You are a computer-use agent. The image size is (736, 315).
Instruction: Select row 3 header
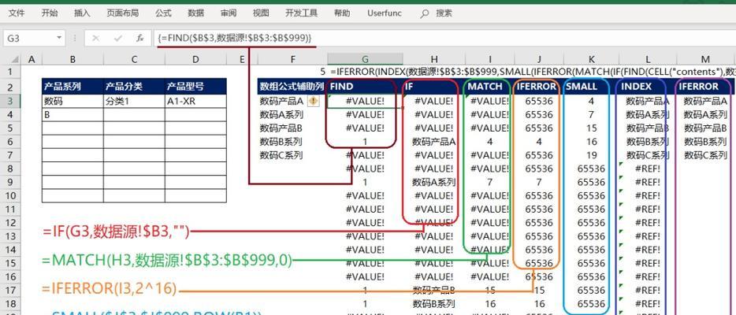point(12,102)
